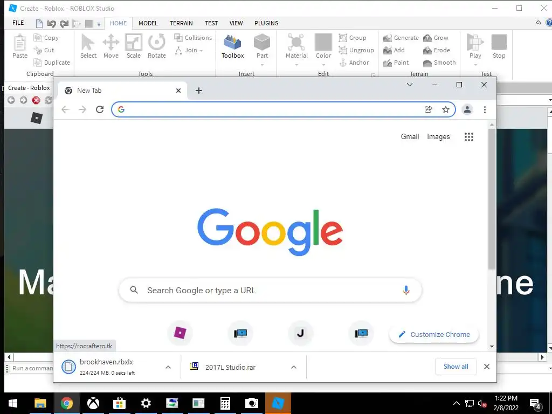Open the Join dropdown
This screenshot has height=414, width=552.
click(x=189, y=50)
